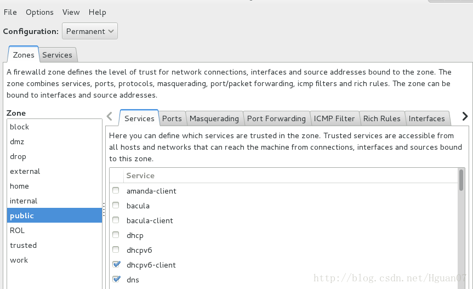Open the Configuration Permanent dropdown
Screen dimensions: 473x289
(x=89, y=31)
